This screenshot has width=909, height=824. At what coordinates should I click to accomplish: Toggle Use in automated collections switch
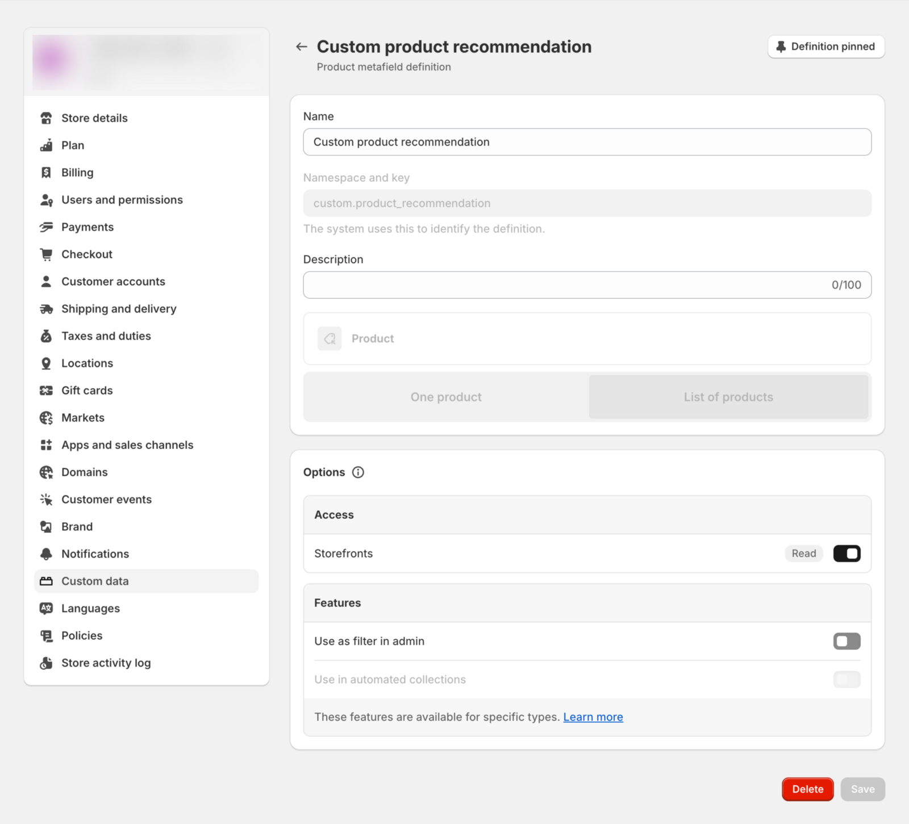847,680
